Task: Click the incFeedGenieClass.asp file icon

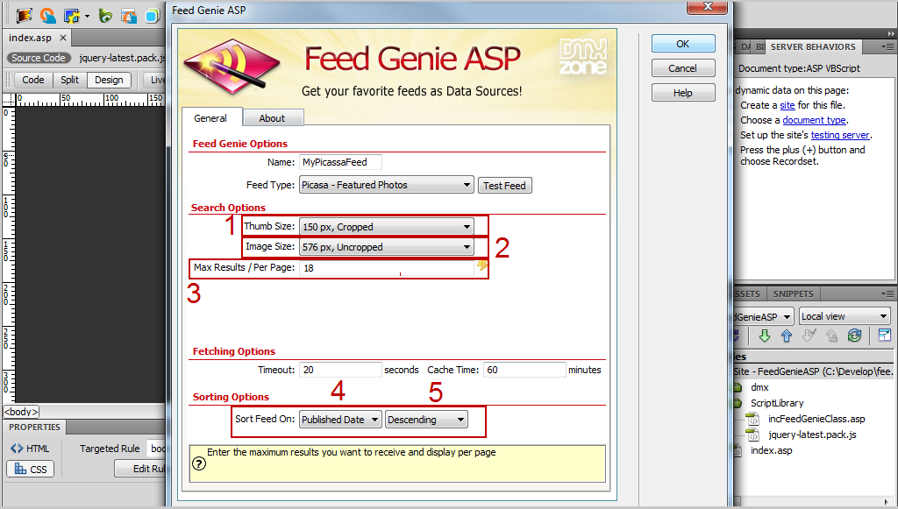Action: pyautogui.click(x=752, y=419)
